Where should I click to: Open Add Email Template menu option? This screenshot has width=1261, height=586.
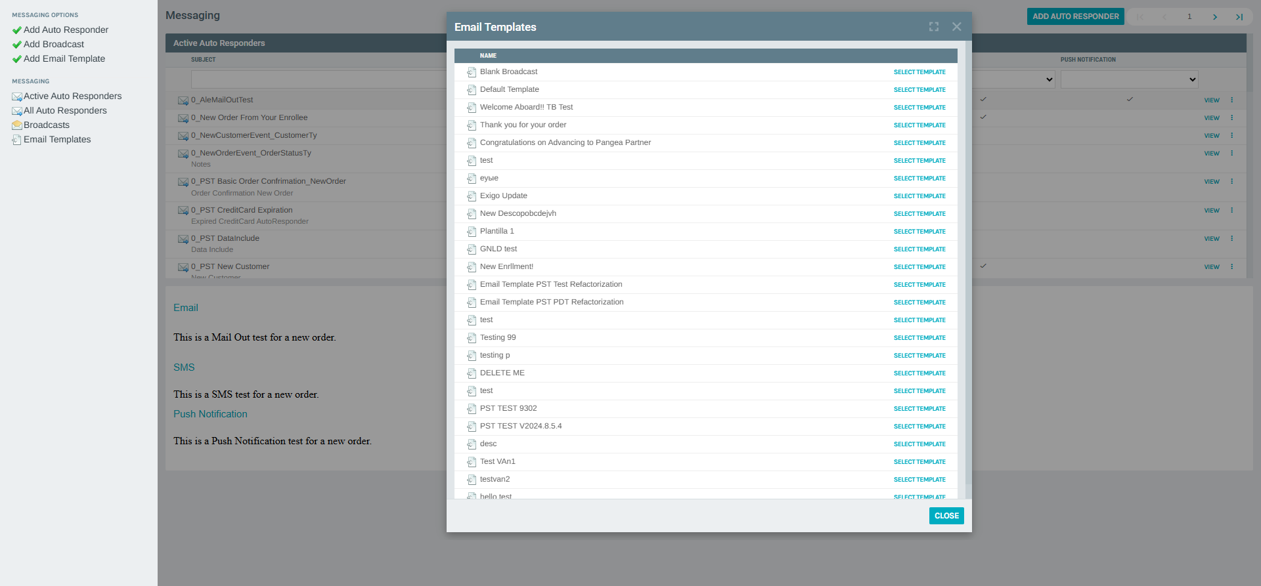point(64,58)
